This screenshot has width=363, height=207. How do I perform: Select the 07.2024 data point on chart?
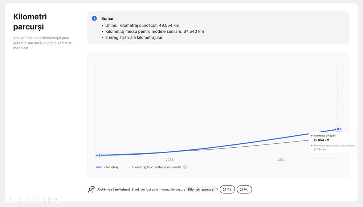pyautogui.click(x=338, y=129)
